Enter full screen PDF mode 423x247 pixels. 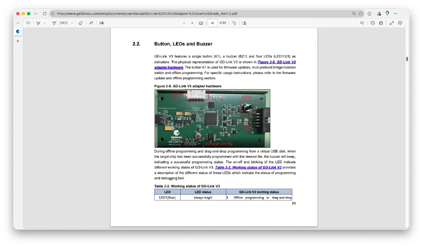pos(392,23)
